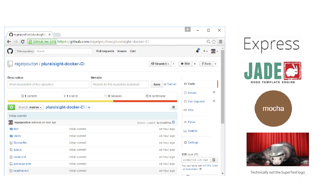
Task: Star the pluralsight-docker-CI repository
Action: click(185, 64)
